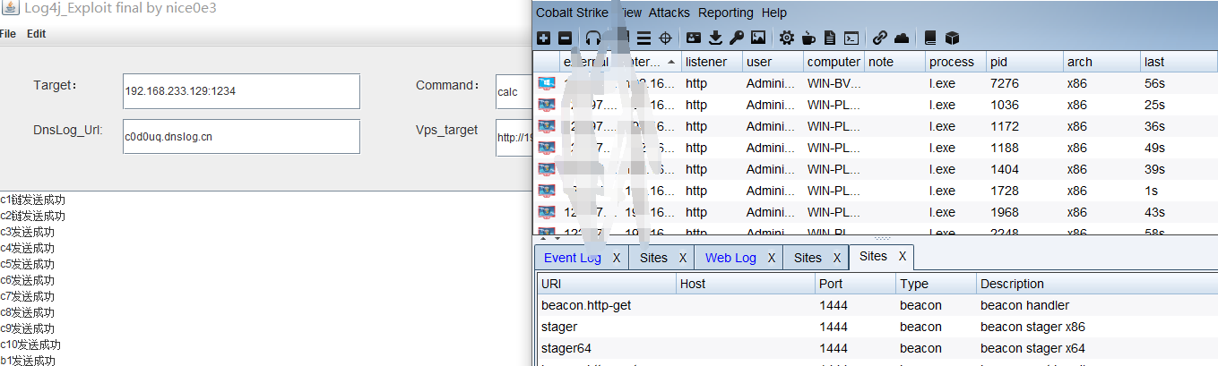Open Edit menu in Log4j_Exploit window
This screenshot has width=1218, height=366.
click(x=36, y=34)
